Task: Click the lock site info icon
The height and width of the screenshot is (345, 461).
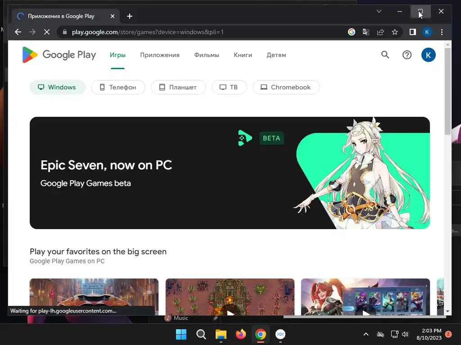Action: point(65,32)
